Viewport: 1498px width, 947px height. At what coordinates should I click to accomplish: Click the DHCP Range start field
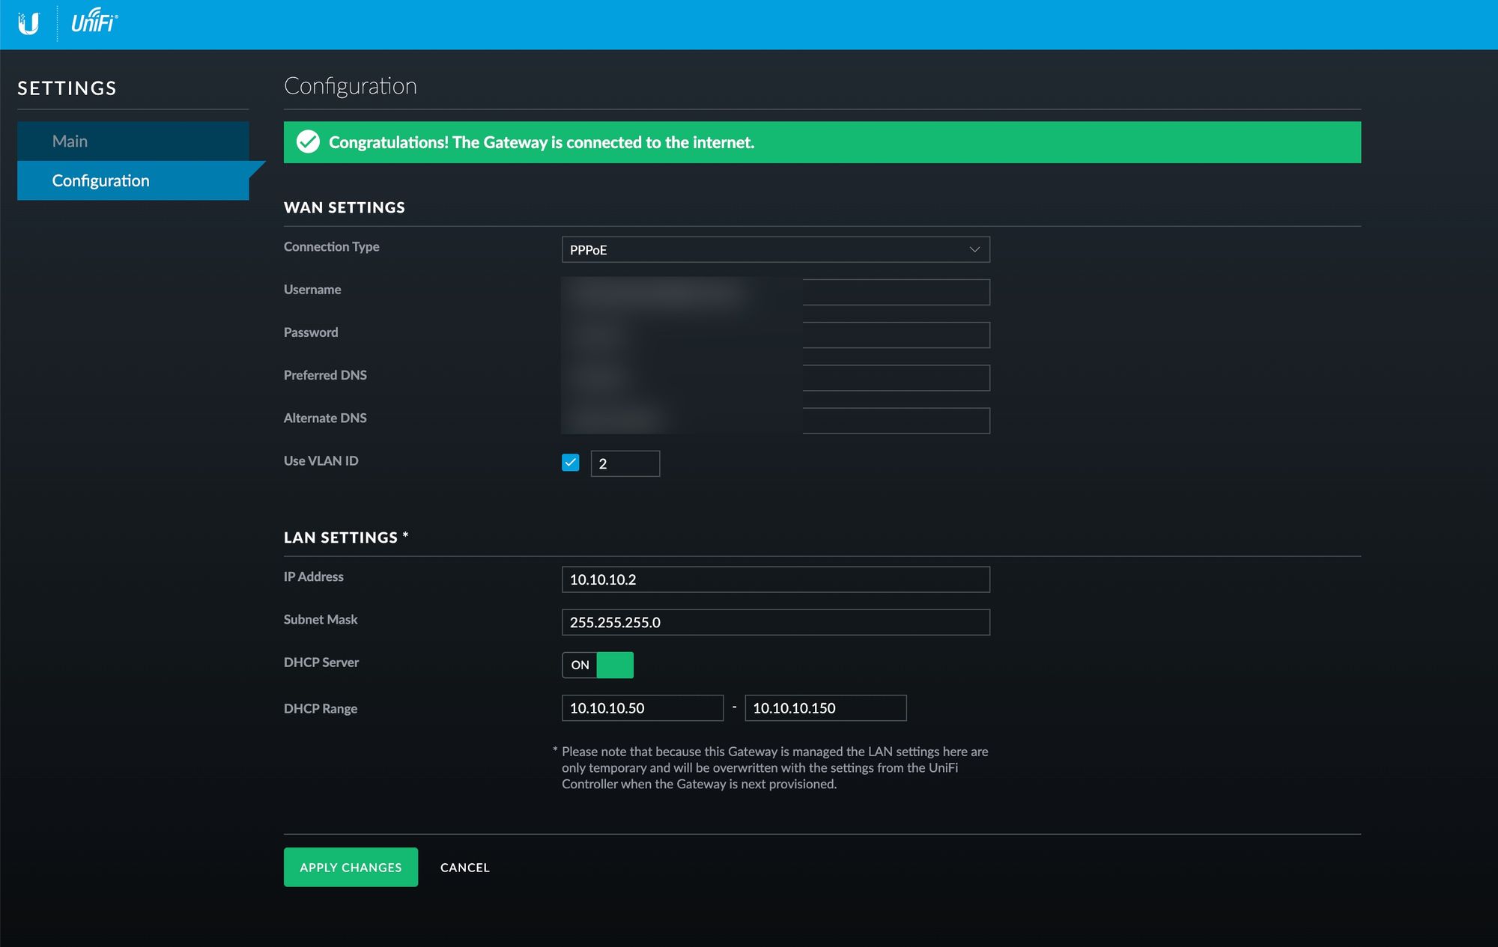coord(642,708)
